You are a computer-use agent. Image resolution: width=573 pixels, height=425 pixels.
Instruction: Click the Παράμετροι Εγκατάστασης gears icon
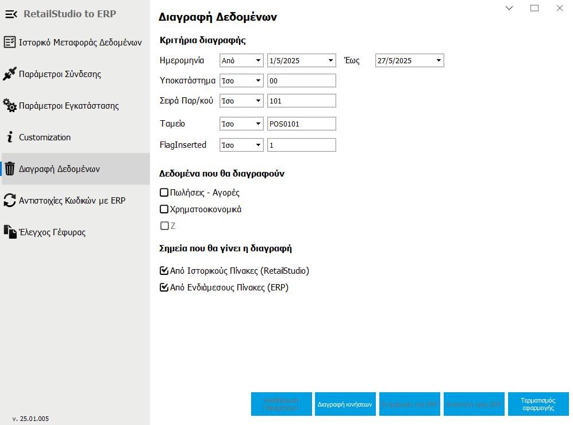(x=10, y=106)
